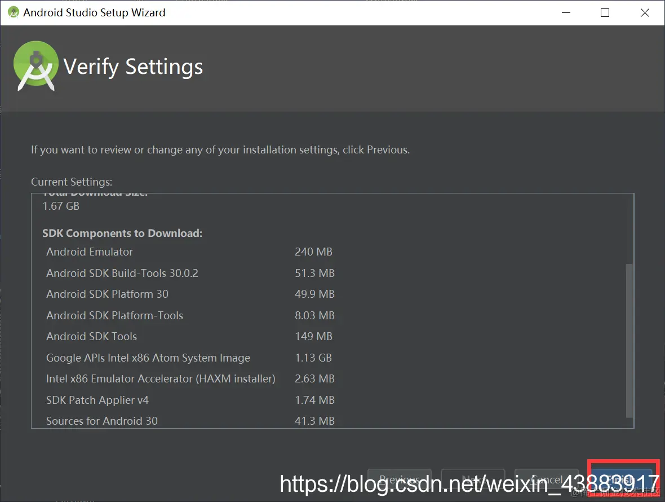
Task: Minimize the Setup Wizard window
Action: pyautogui.click(x=566, y=13)
